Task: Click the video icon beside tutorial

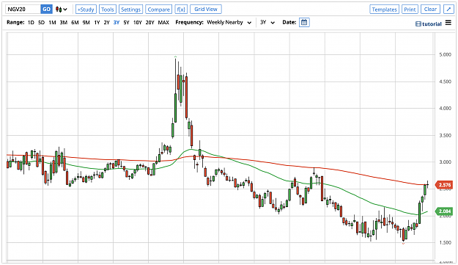Action: click(418, 24)
